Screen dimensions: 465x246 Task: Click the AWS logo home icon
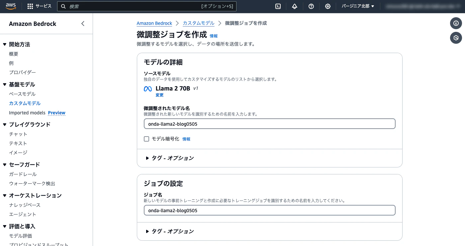click(11, 6)
